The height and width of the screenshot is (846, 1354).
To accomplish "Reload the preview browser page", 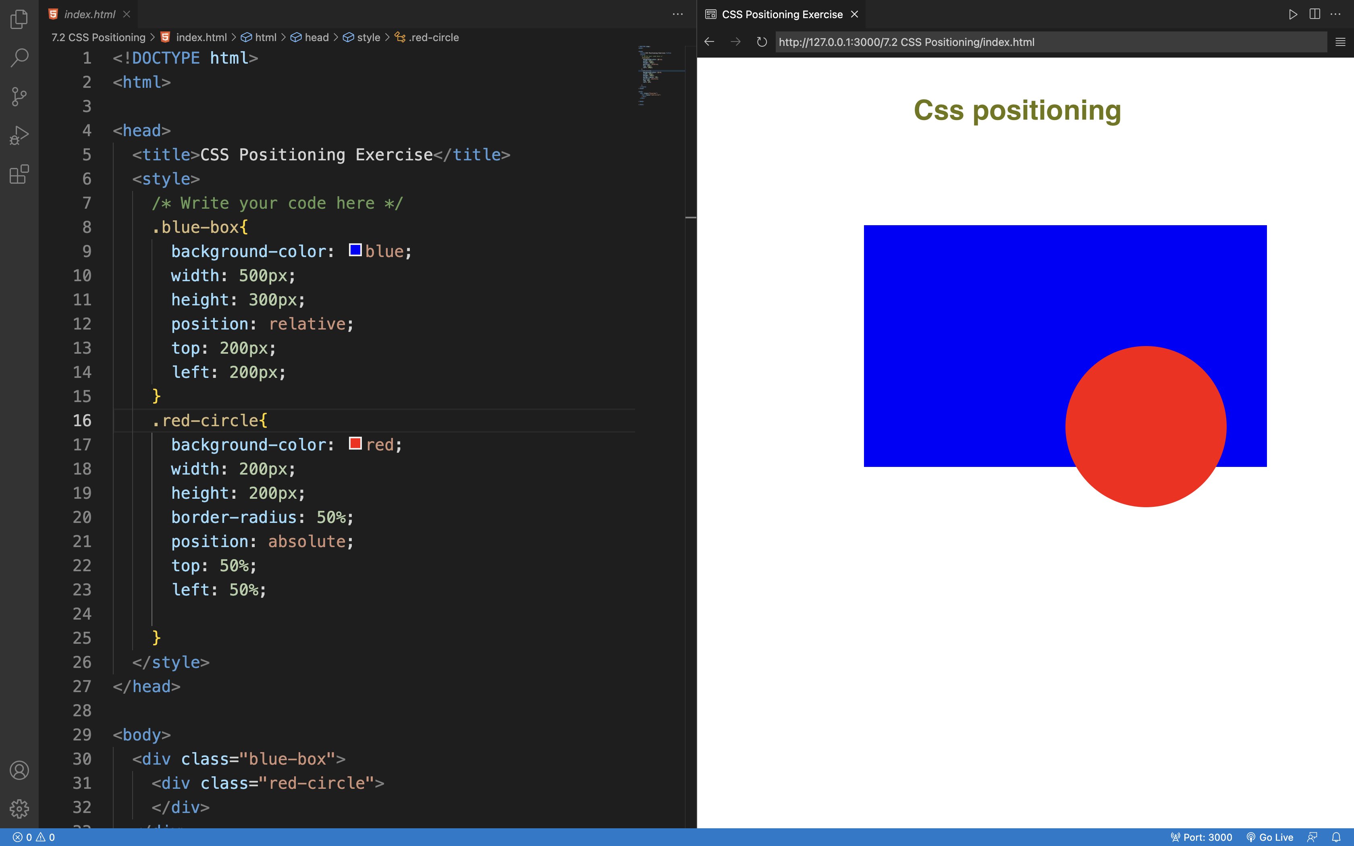I will [762, 42].
